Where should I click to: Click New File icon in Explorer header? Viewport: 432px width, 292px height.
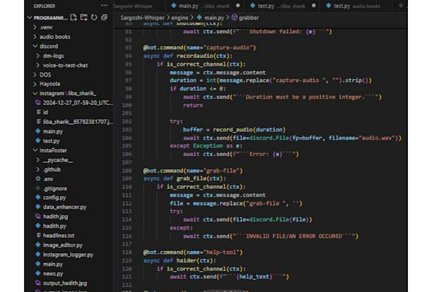pos(74,18)
